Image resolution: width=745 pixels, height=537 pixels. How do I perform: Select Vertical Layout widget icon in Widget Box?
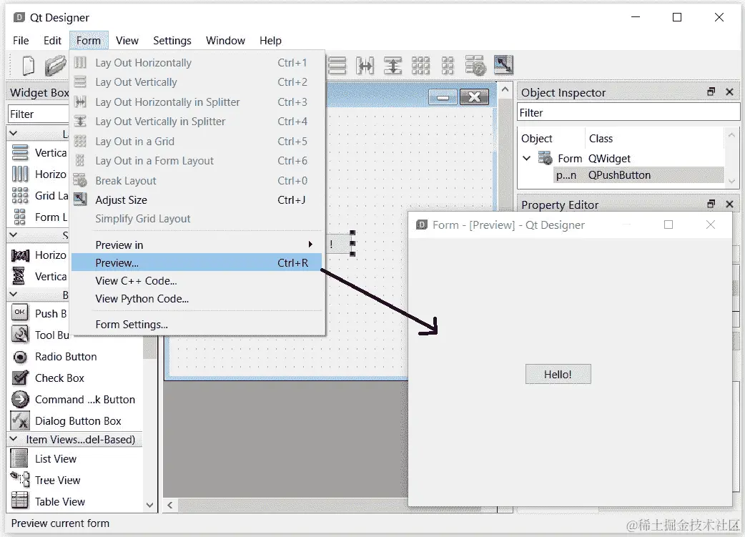coord(20,152)
